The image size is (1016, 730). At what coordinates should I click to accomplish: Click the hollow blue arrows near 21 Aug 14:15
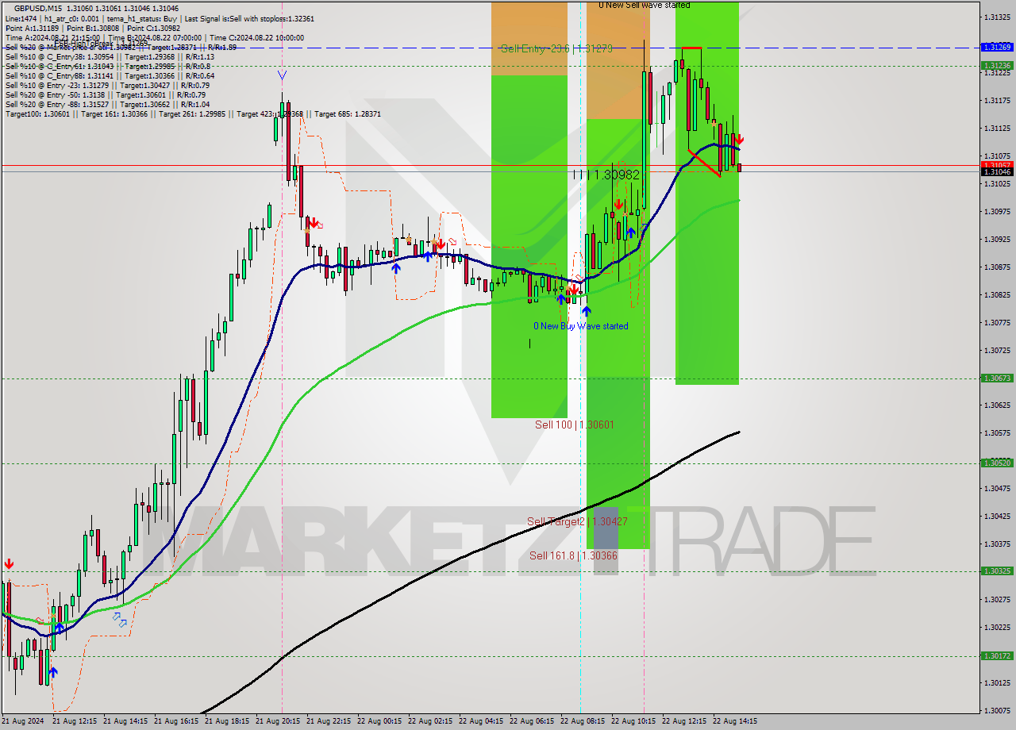pyautogui.click(x=119, y=619)
